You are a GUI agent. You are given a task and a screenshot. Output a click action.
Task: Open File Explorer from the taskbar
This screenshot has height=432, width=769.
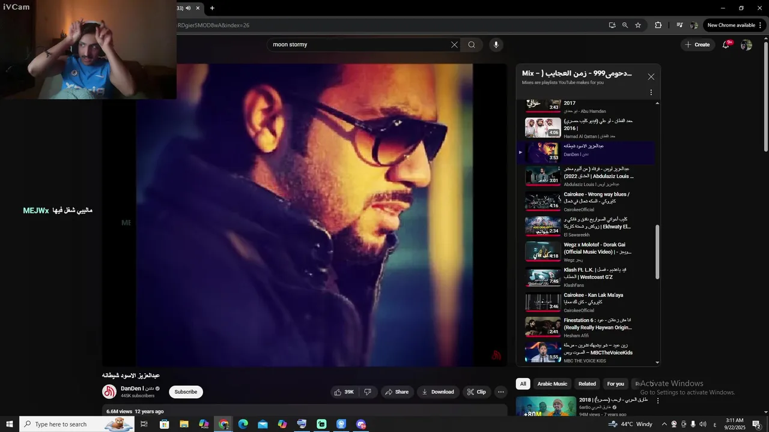click(184, 424)
